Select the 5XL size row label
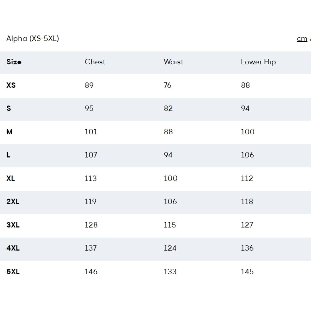 [x=13, y=272]
